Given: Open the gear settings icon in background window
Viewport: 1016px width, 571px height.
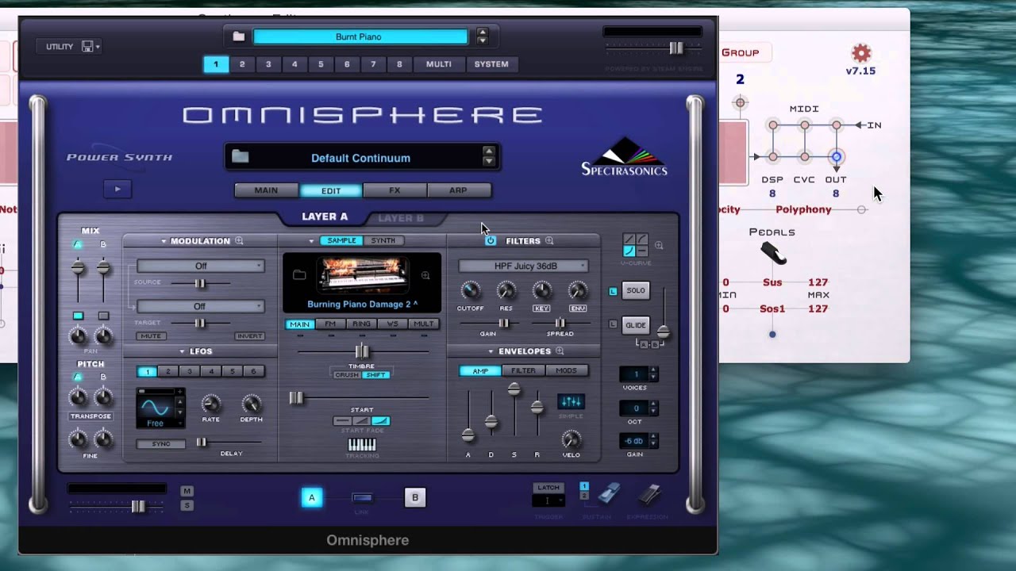Looking at the screenshot, I should click(x=861, y=53).
